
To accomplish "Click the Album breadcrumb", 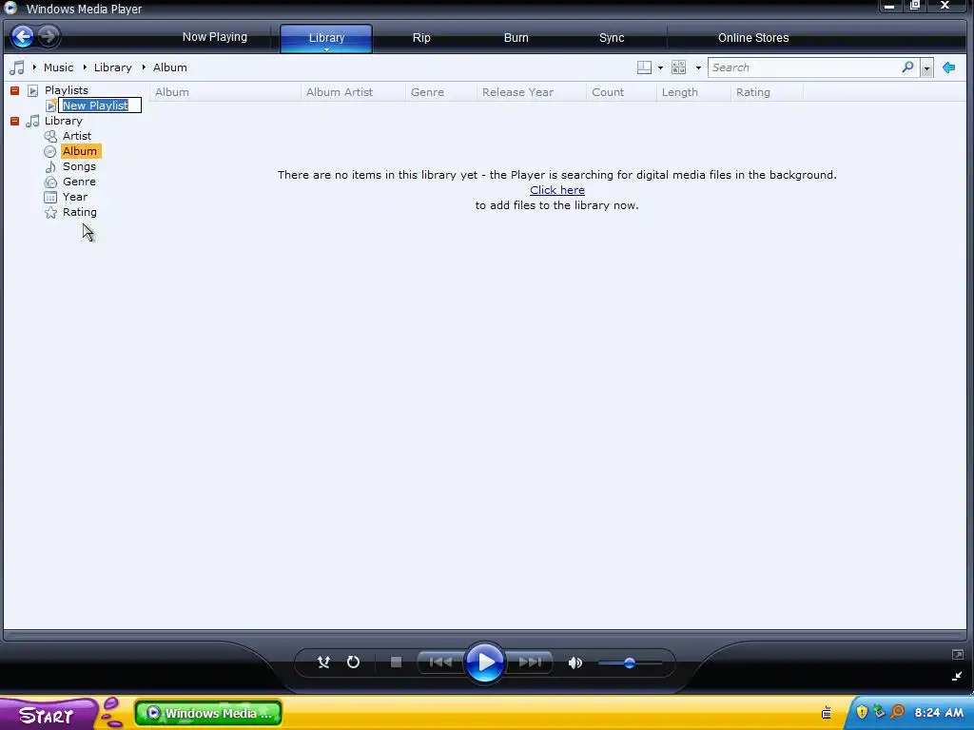I will [x=169, y=67].
